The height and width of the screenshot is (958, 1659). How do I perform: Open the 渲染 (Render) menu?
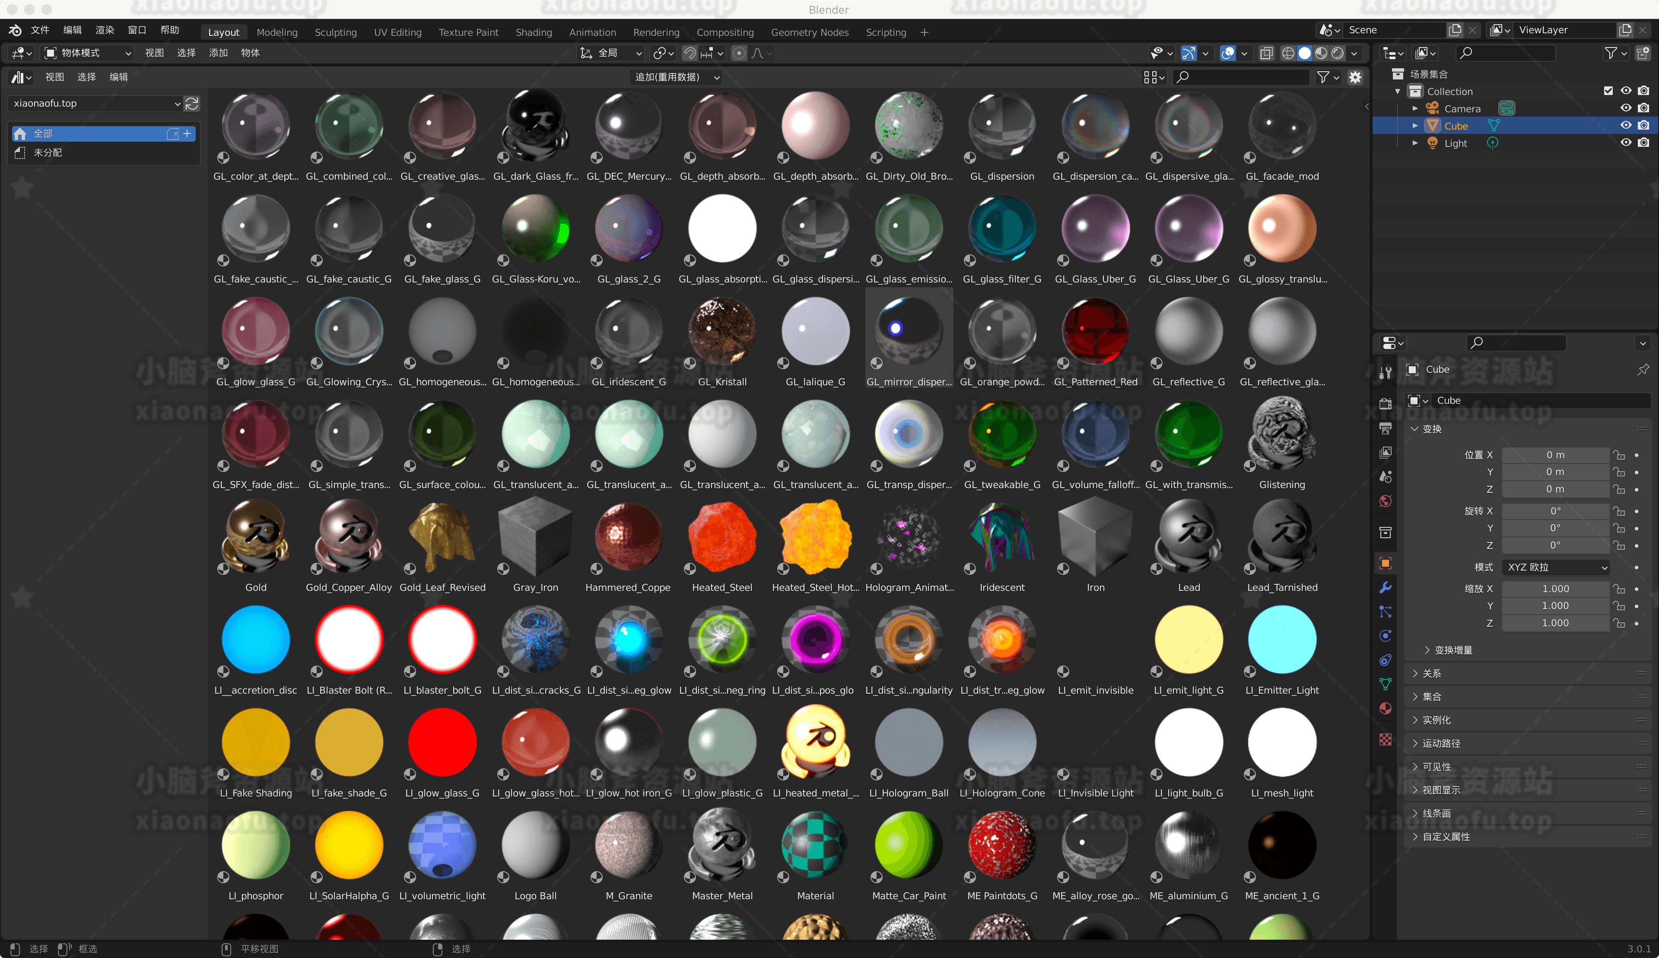pos(105,30)
